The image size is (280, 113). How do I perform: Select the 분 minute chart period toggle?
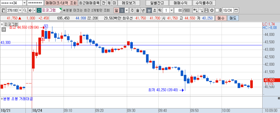pyautogui.click(x=149, y=10)
